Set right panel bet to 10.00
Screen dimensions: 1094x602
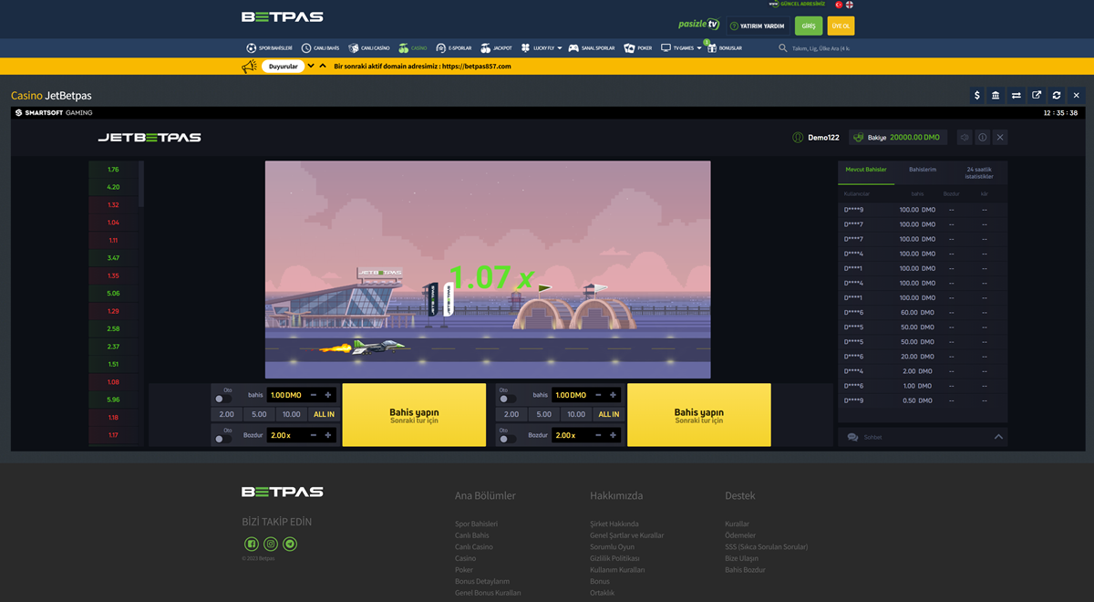click(576, 414)
